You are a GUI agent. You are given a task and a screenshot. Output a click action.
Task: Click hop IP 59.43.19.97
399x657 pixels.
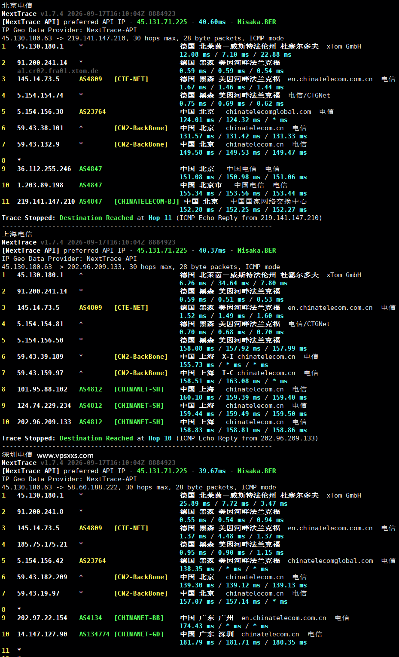pyautogui.click(x=38, y=593)
